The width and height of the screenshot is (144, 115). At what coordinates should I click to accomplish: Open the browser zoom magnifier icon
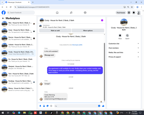point(128,7)
